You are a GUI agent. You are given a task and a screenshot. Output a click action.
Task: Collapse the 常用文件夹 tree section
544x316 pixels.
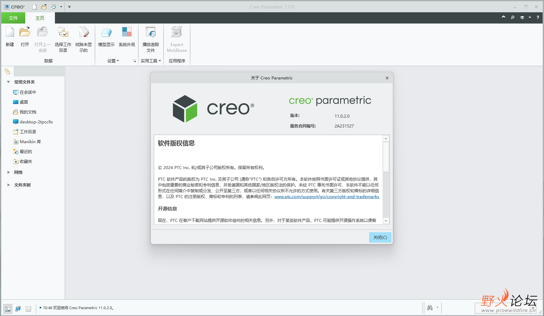[x=9, y=82]
